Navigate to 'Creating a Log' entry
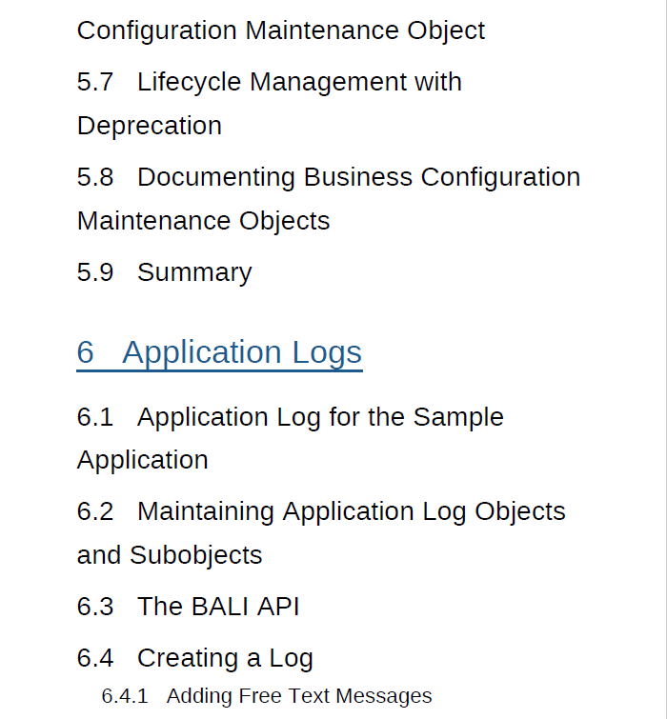667x719 pixels. 225,658
